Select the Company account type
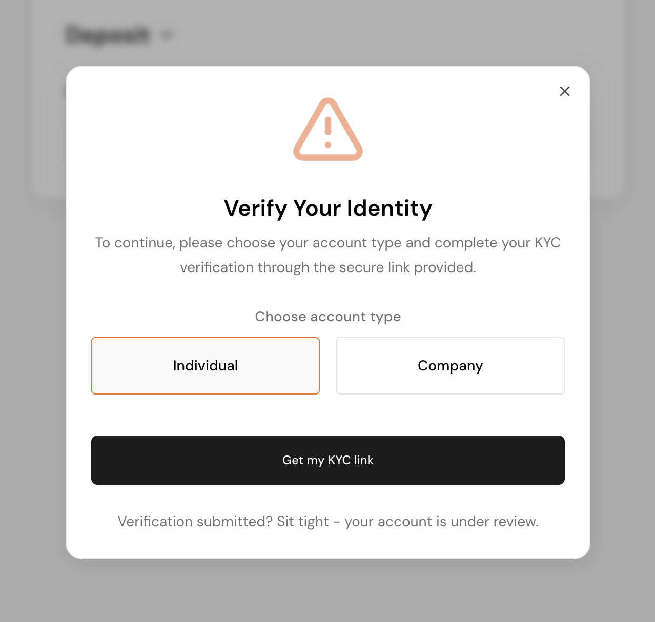This screenshot has height=622, width=655. pos(451,366)
